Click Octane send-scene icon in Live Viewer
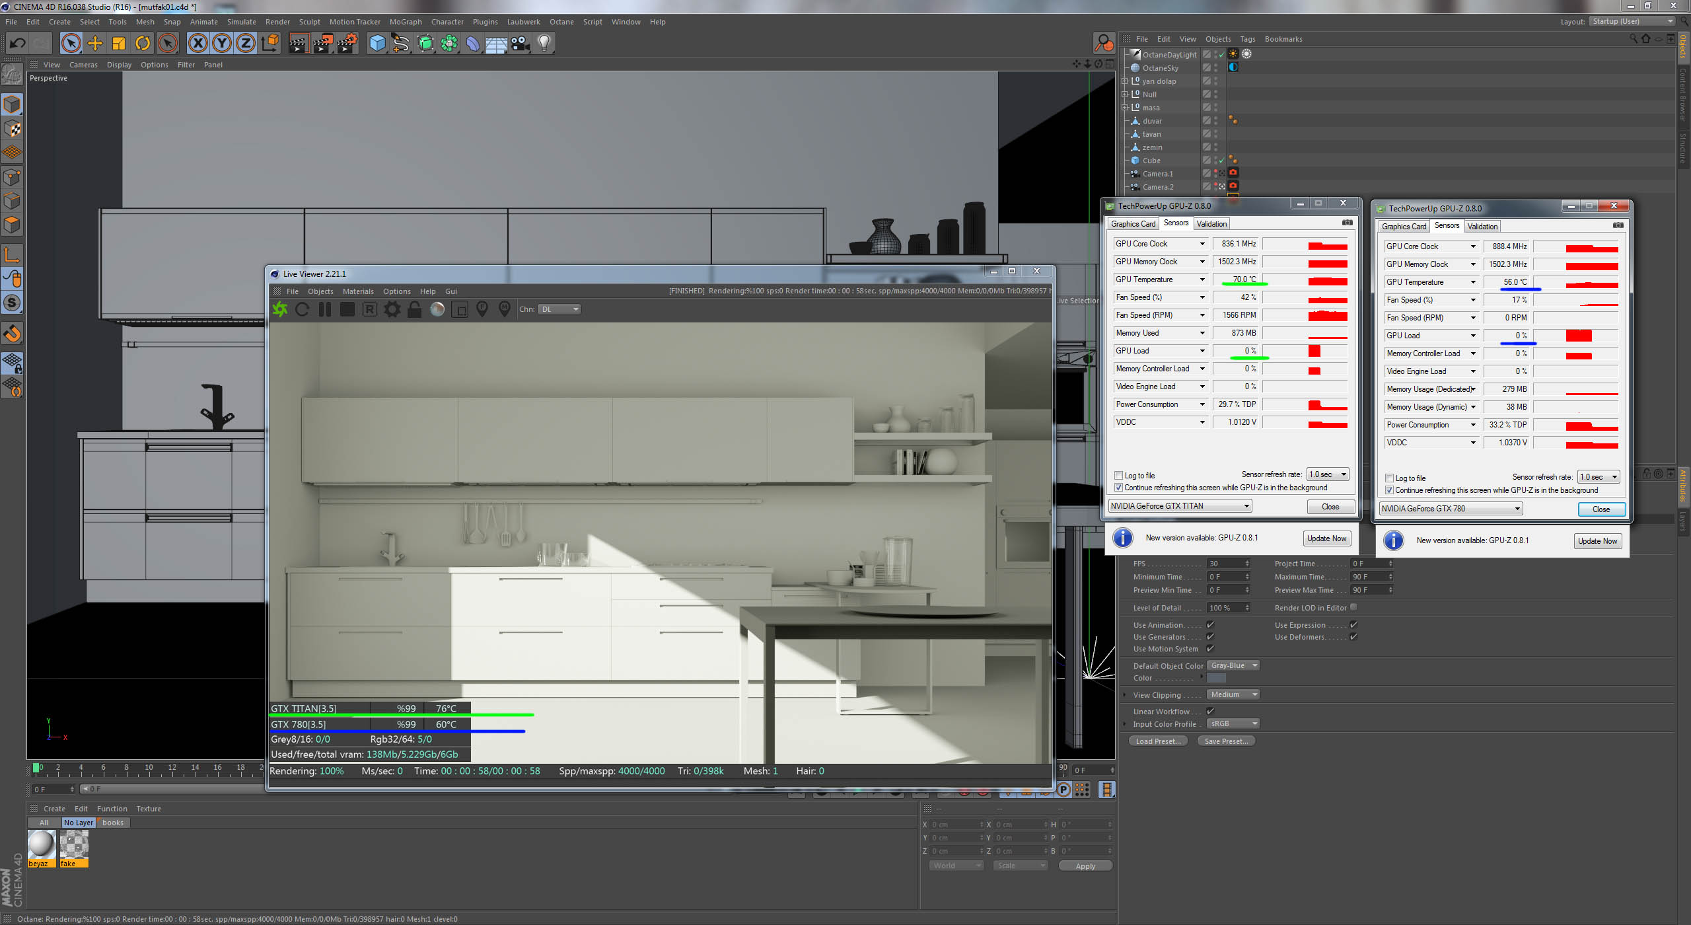 [x=280, y=309]
